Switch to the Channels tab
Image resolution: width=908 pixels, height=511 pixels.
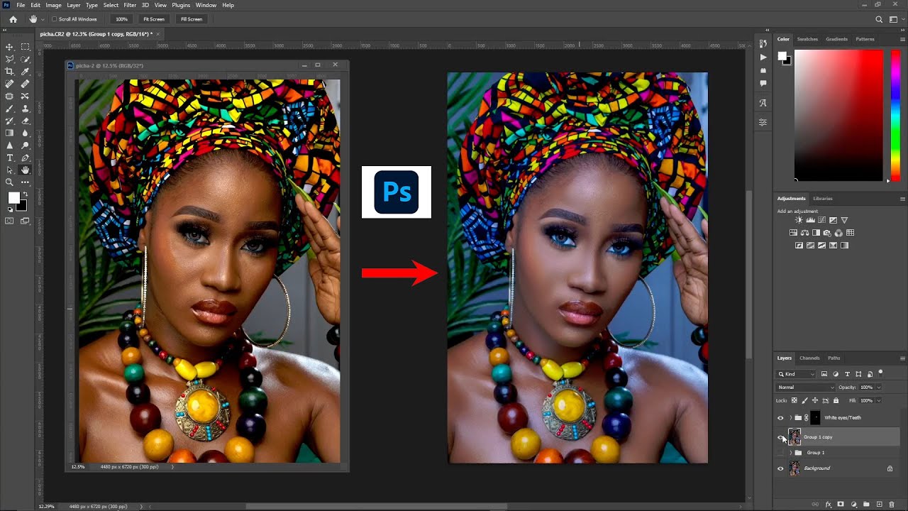click(809, 358)
